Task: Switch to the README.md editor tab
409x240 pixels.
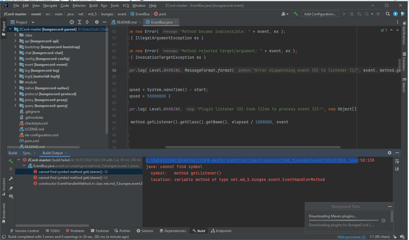Action: click(126, 22)
